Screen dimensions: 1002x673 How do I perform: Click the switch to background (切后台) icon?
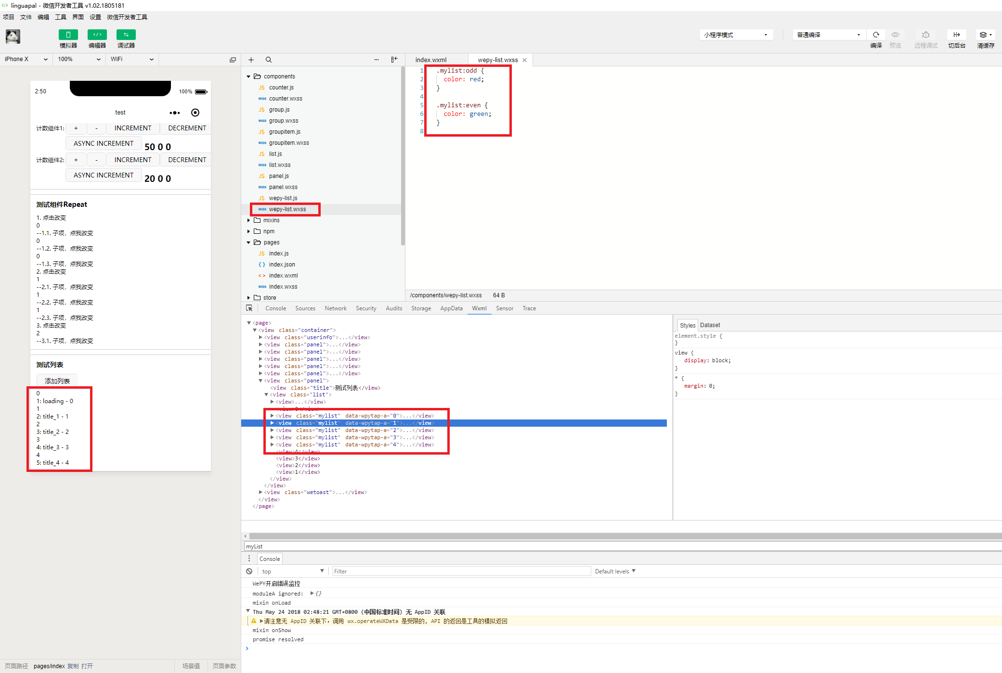click(x=956, y=35)
